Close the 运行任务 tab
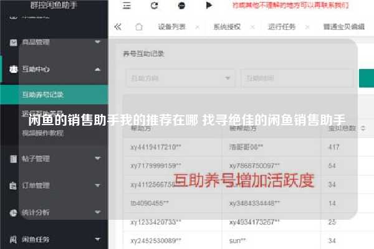The width and height of the screenshot is (374, 249). (x=307, y=27)
